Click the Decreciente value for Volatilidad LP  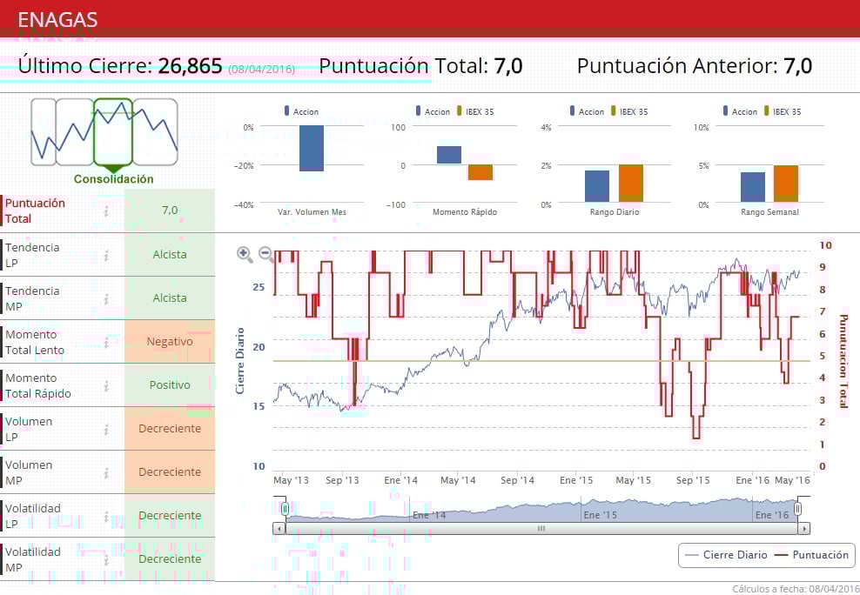coord(170,516)
